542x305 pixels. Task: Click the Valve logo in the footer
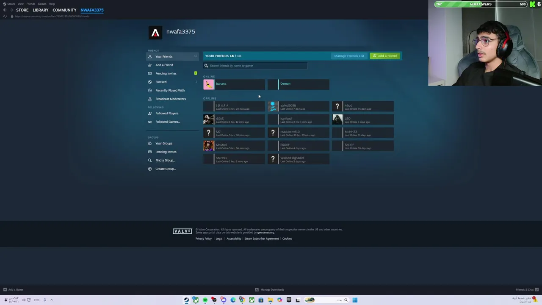(x=183, y=231)
